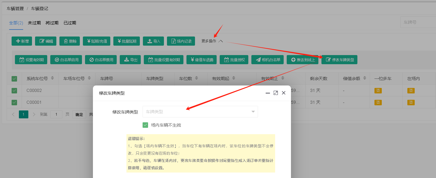Go to next page arrow
This screenshot has height=178, width=436.
tap(34, 114)
